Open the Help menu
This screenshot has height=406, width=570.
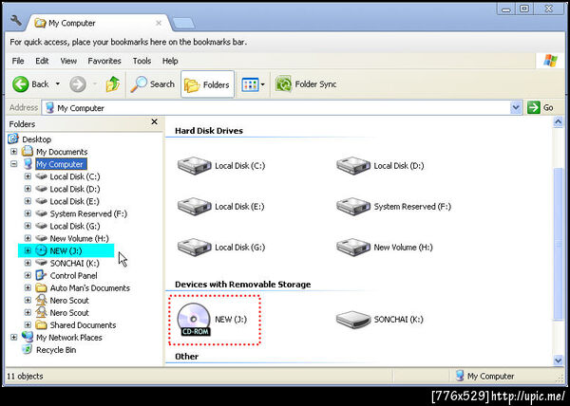tap(170, 61)
